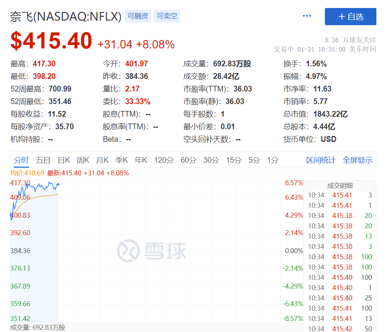Select the 60分 interval tab
The image size is (389, 332).
188,160
